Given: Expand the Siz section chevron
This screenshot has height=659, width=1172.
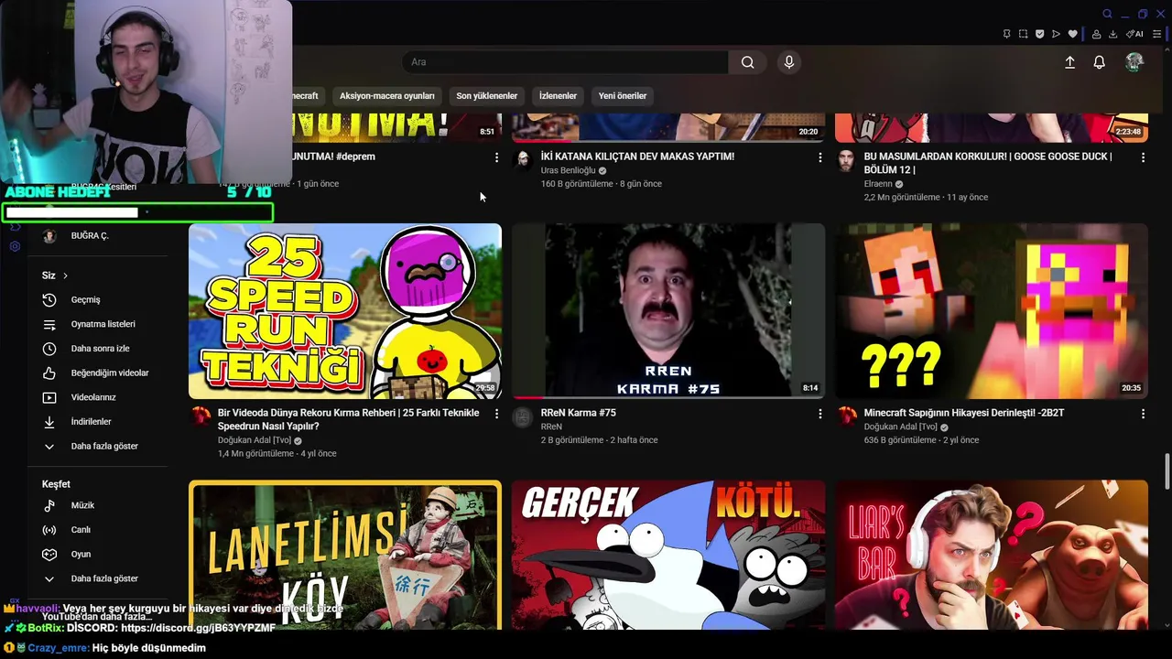Looking at the screenshot, I should tap(65, 275).
